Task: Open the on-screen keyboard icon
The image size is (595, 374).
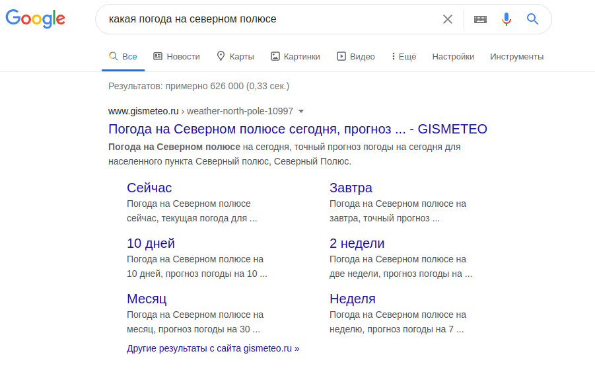Action: [480, 19]
